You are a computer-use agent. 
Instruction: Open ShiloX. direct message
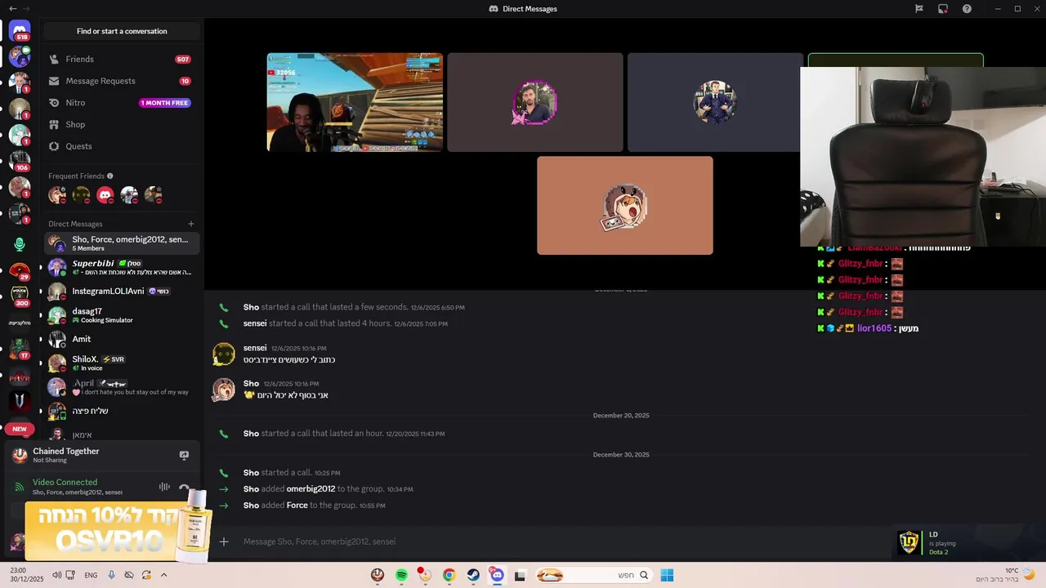[122, 363]
